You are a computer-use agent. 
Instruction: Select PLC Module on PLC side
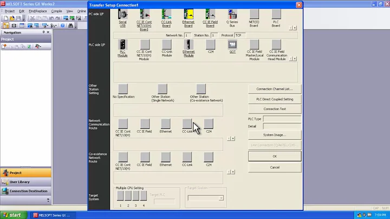(x=122, y=44)
